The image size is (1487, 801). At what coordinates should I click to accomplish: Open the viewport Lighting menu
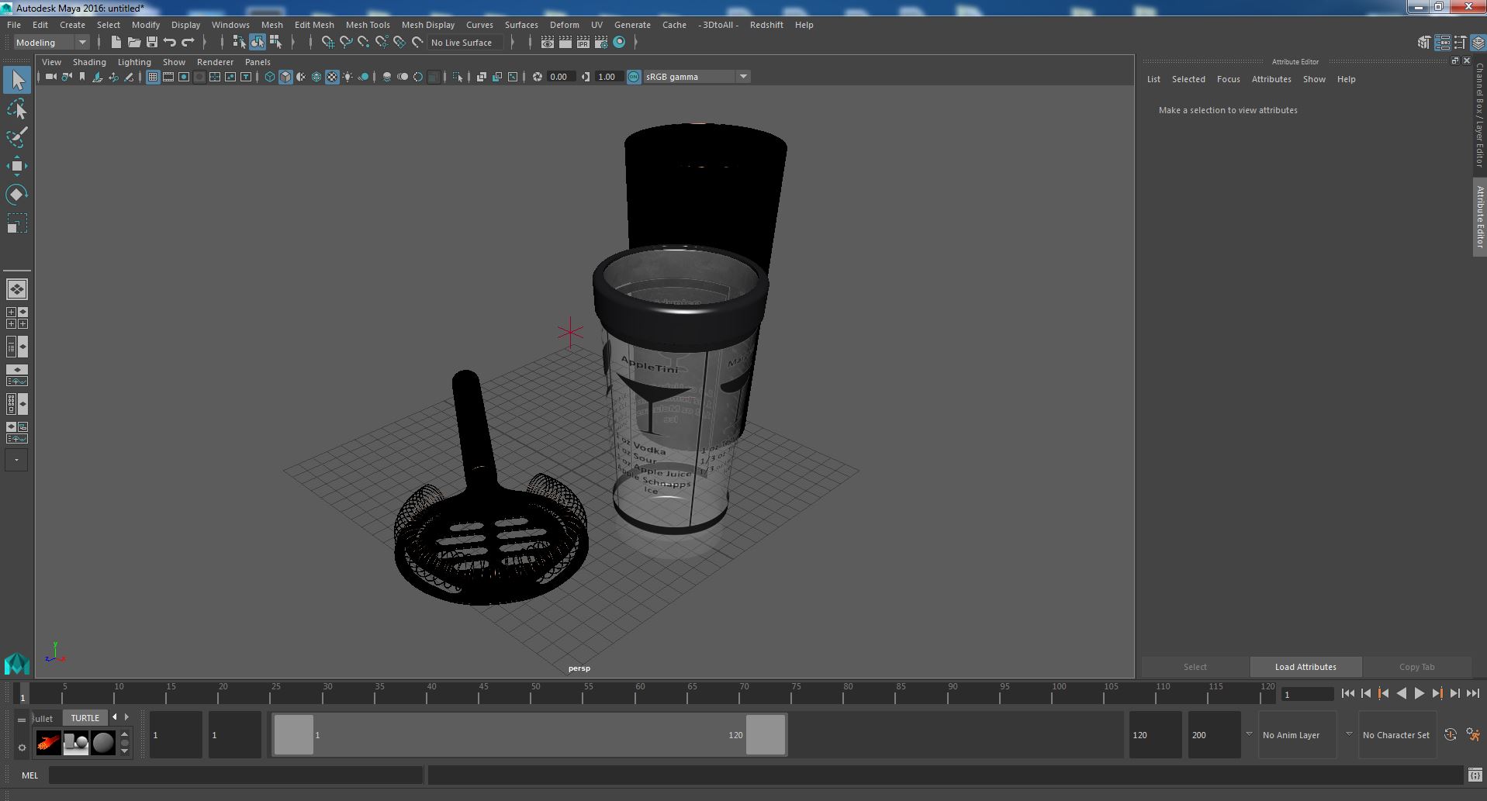(x=134, y=62)
